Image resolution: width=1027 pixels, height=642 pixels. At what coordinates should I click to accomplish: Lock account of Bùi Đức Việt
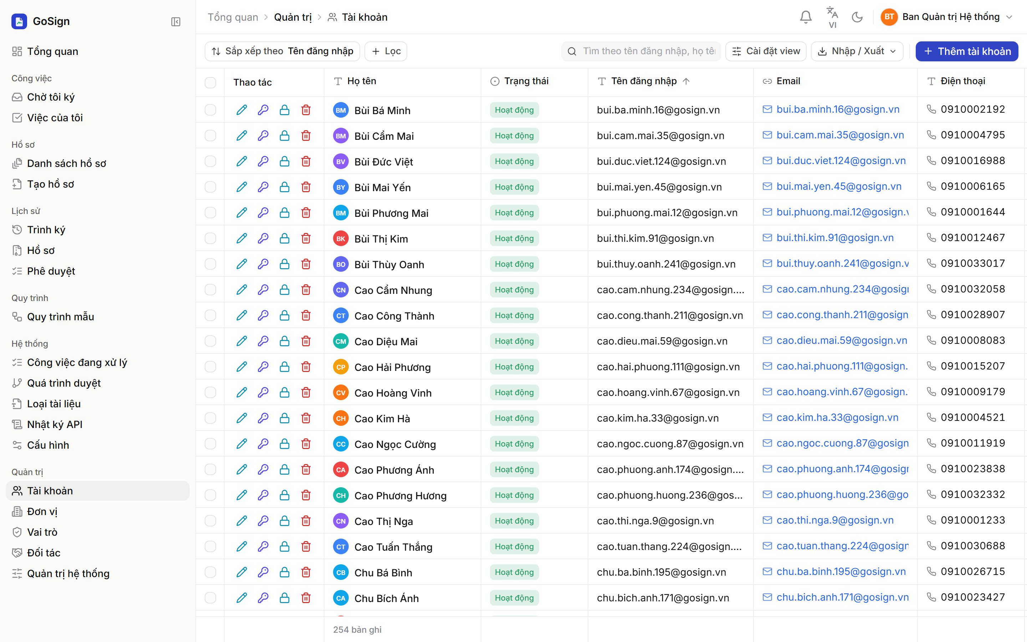[284, 161]
